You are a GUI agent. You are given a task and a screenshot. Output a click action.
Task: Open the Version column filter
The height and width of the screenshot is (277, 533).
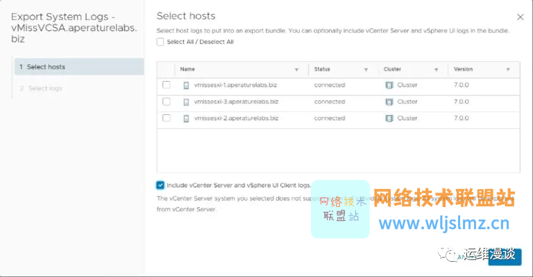pos(508,69)
